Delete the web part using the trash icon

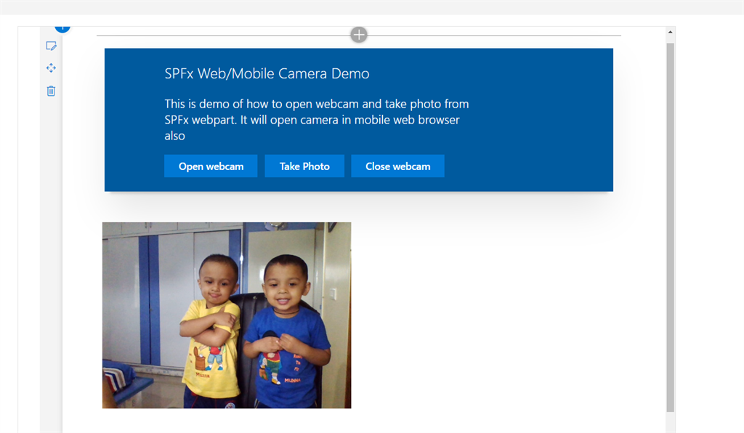(51, 91)
